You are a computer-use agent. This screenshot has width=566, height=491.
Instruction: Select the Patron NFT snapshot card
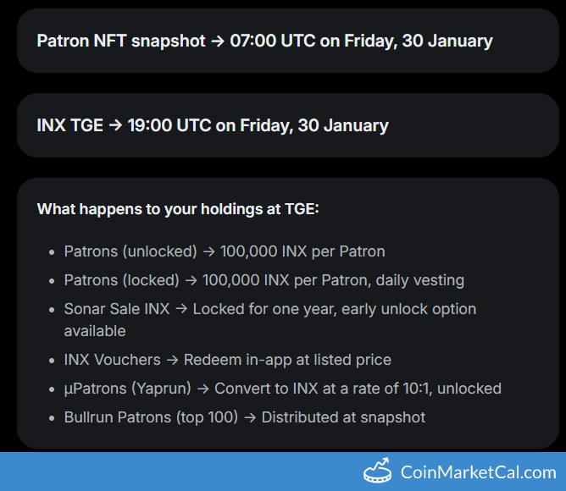point(288,41)
